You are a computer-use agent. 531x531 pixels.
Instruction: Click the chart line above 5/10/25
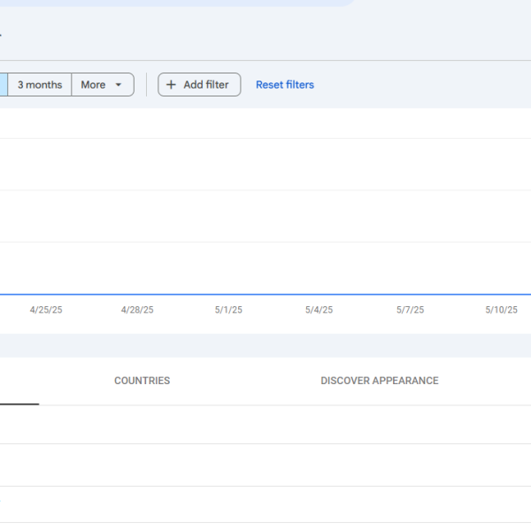pyautogui.click(x=501, y=294)
